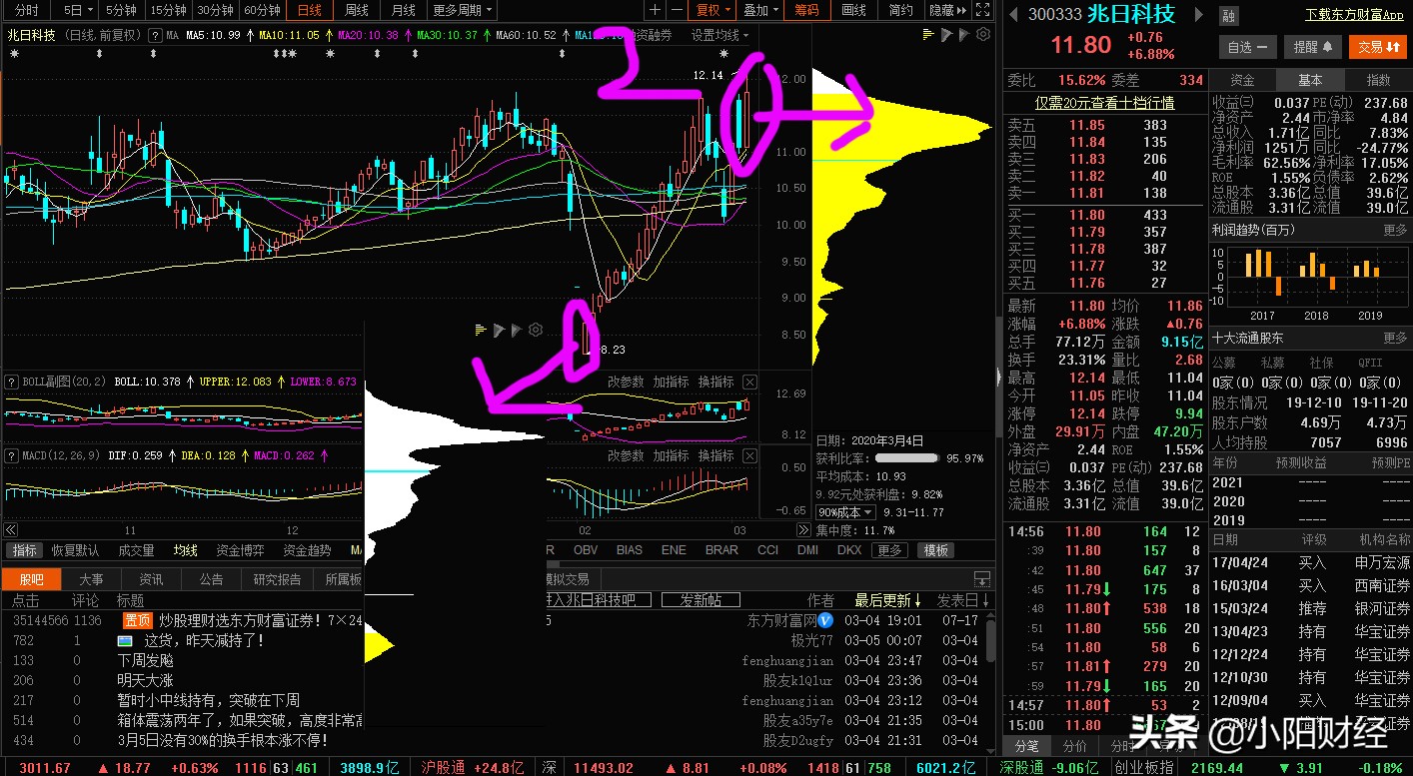
Task: Open the 下载东方财富App link
Action: (1354, 15)
